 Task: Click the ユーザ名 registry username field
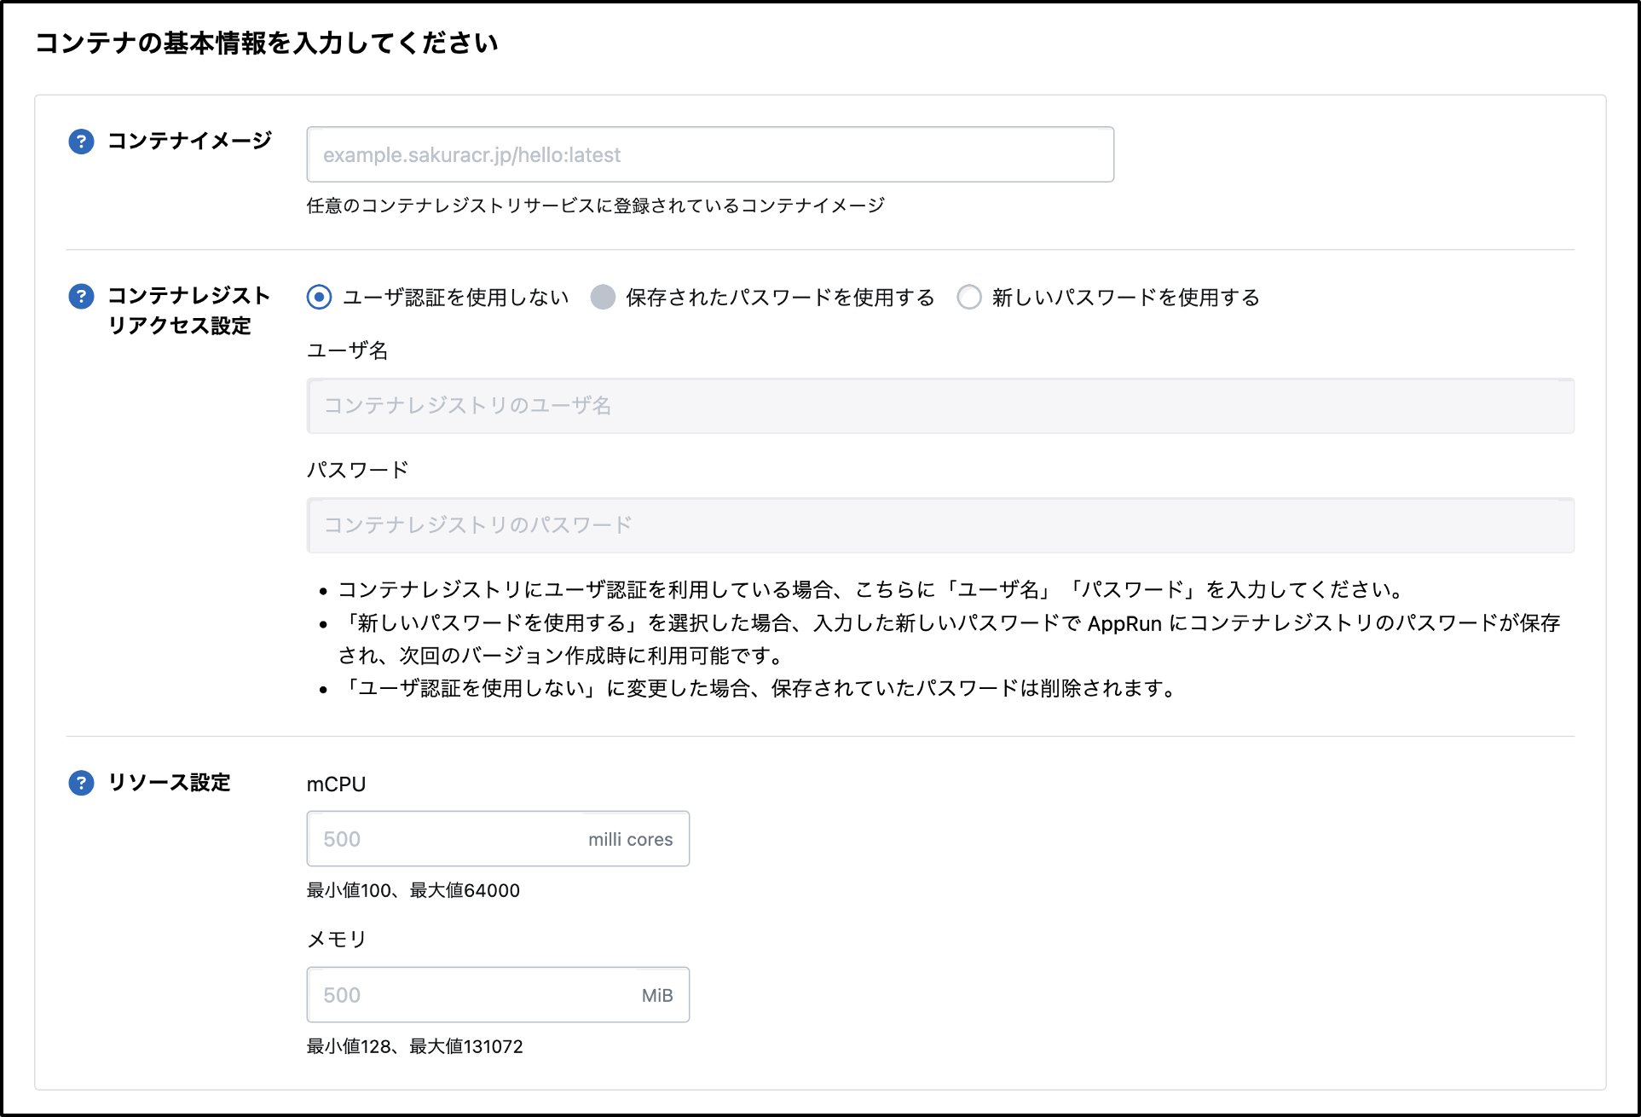pos(939,406)
